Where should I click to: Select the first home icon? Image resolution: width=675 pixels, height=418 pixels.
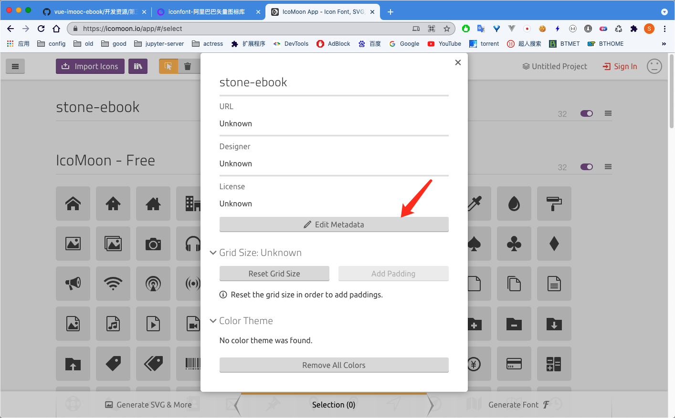(x=73, y=204)
